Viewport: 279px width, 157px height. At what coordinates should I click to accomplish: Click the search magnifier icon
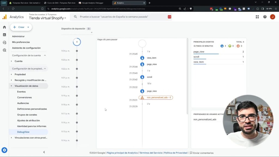75,17
